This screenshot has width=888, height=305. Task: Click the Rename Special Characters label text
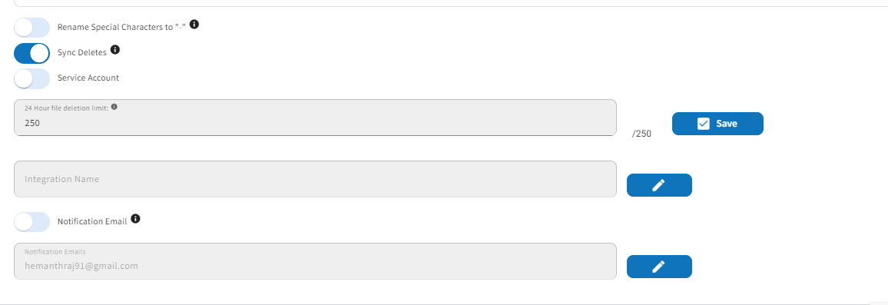pyautogui.click(x=122, y=27)
